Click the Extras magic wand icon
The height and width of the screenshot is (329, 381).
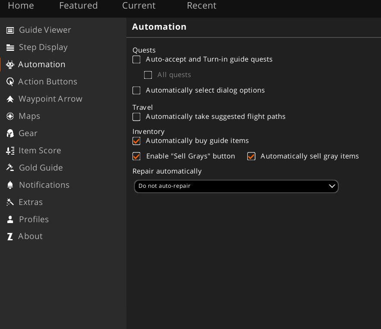(10, 202)
